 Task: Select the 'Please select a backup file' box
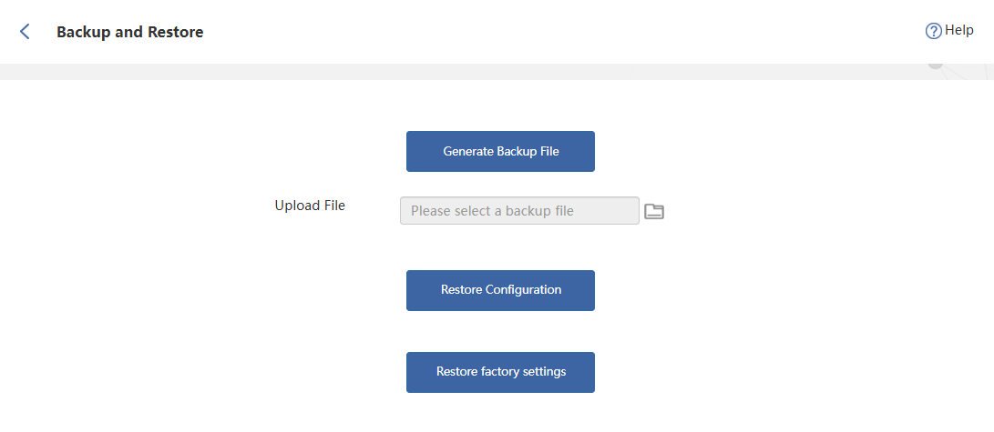coord(519,211)
